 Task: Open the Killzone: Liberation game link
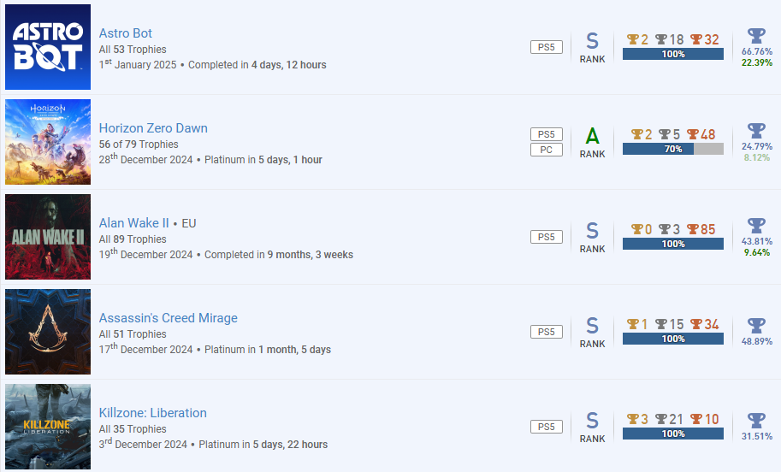[x=152, y=413]
